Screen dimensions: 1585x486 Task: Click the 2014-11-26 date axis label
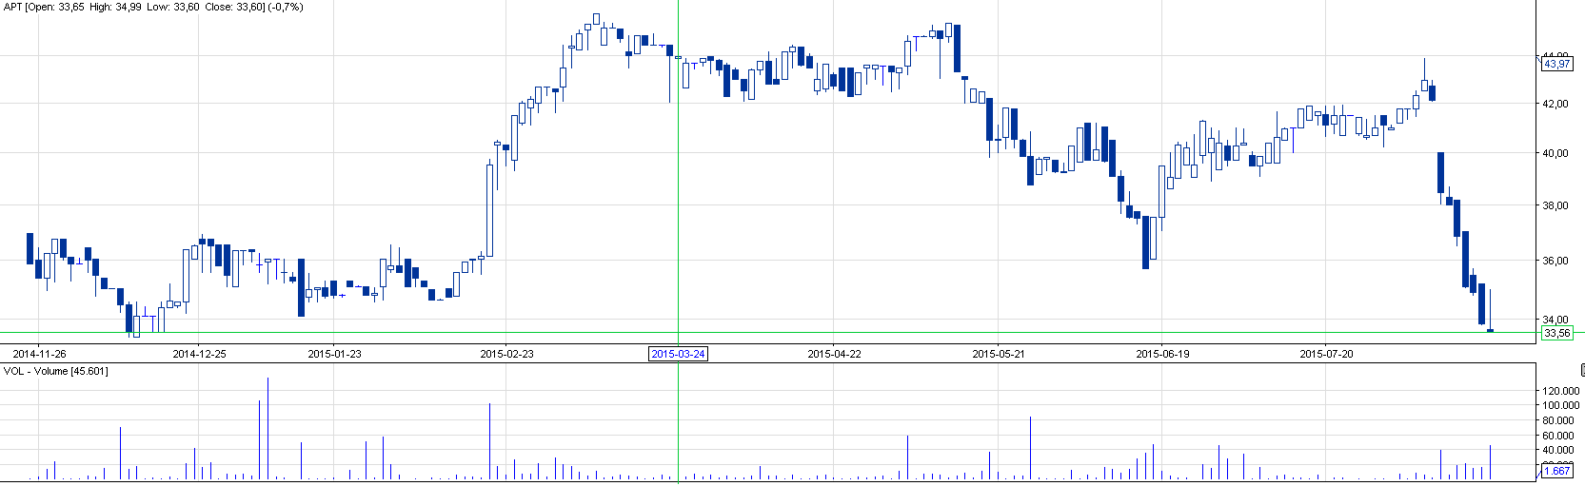click(x=39, y=354)
